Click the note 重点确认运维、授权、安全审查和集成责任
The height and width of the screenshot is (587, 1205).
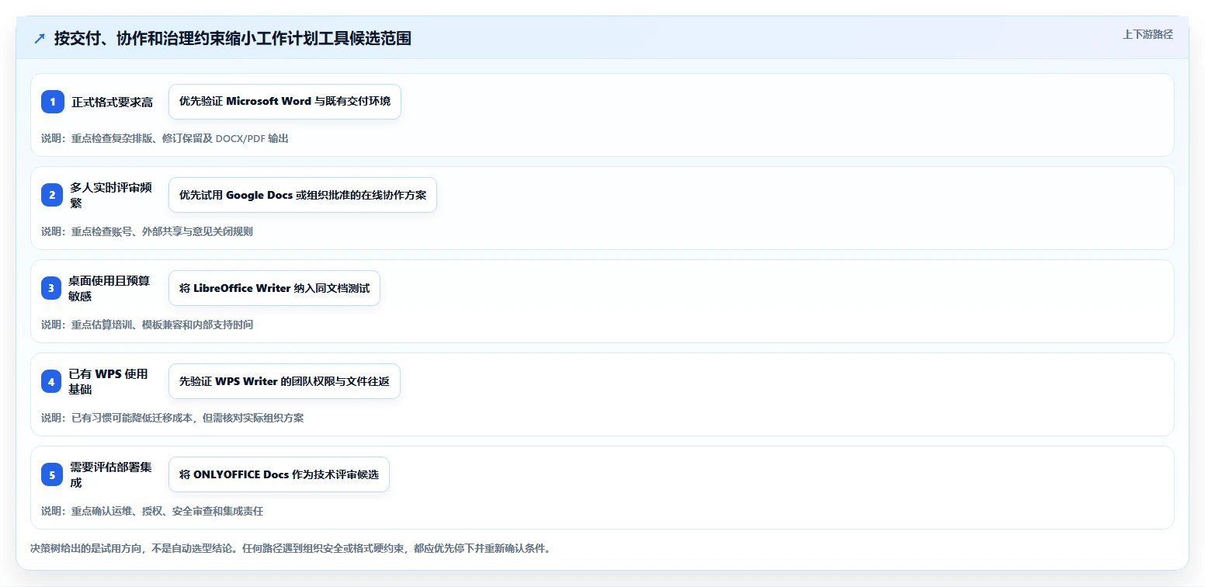pos(152,511)
